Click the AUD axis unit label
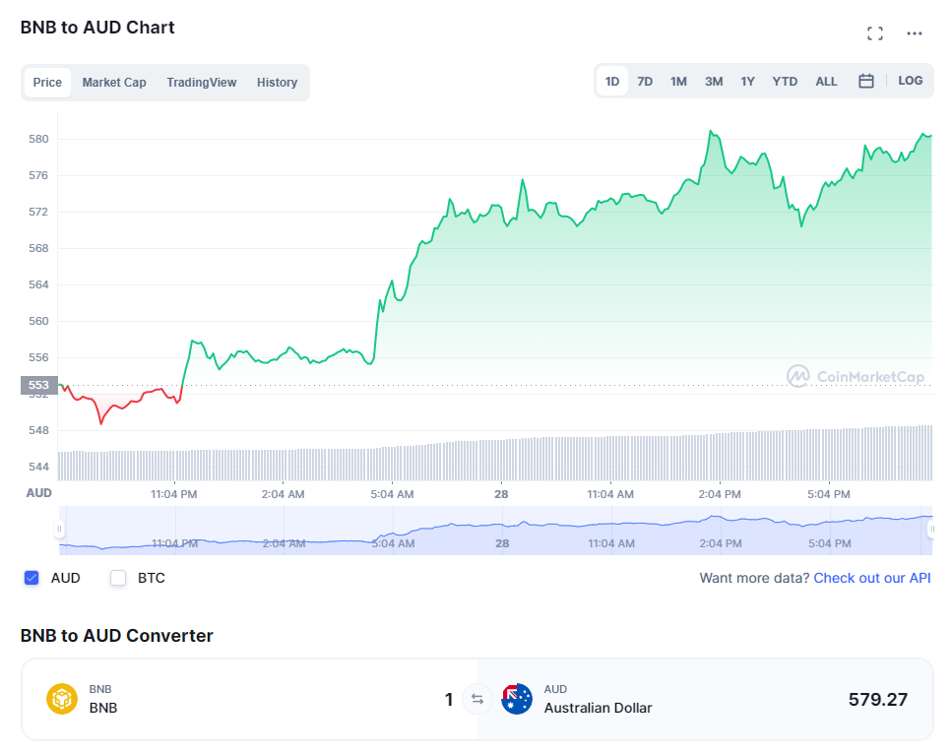951x754 pixels. [38, 493]
